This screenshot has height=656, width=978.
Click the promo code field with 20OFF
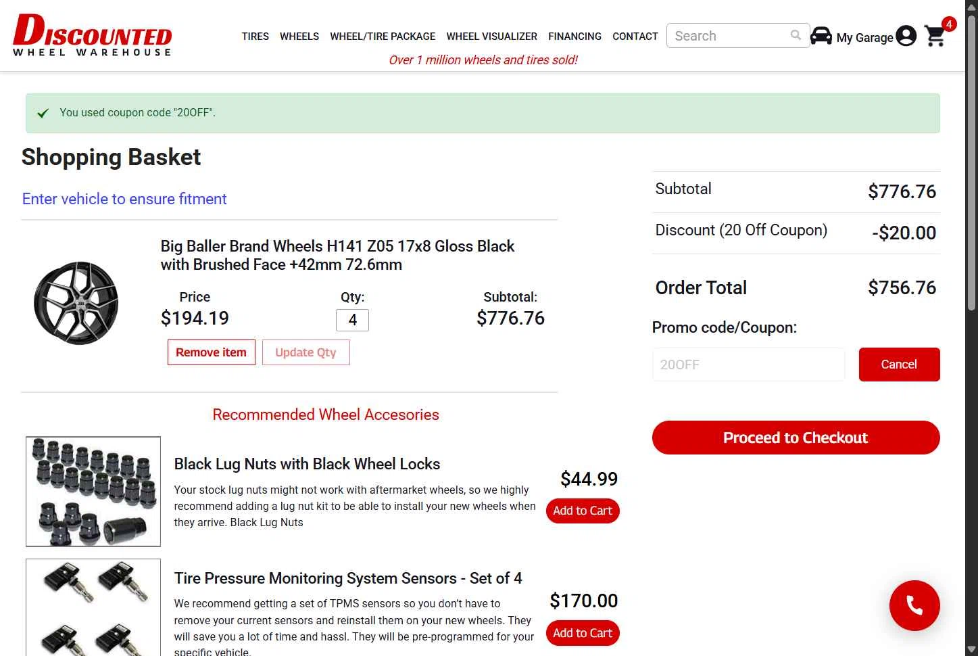(x=748, y=365)
